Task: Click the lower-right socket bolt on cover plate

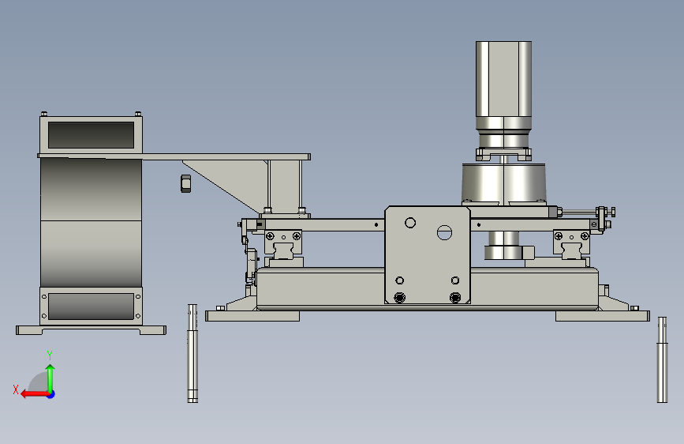Action: (455, 298)
